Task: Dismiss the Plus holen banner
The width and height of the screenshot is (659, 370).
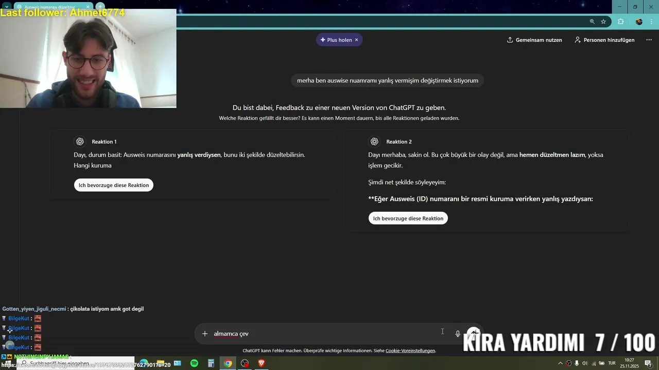Action: 356,40
